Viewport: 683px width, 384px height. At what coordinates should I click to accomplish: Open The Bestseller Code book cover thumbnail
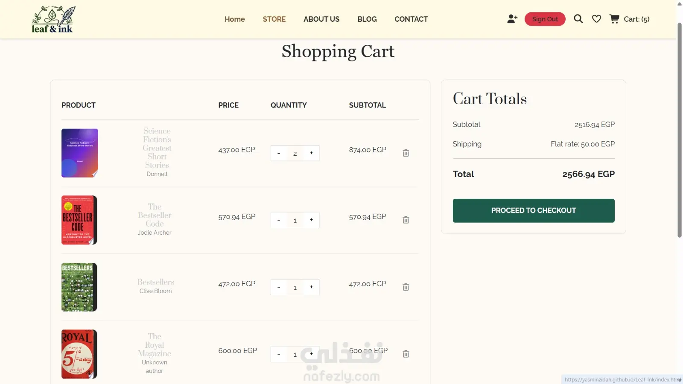tap(79, 220)
